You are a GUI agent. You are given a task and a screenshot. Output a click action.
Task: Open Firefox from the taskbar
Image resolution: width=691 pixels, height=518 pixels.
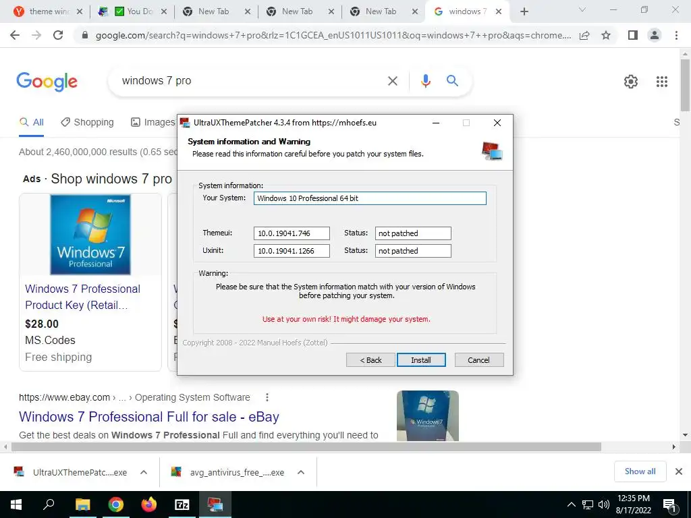[x=149, y=505]
